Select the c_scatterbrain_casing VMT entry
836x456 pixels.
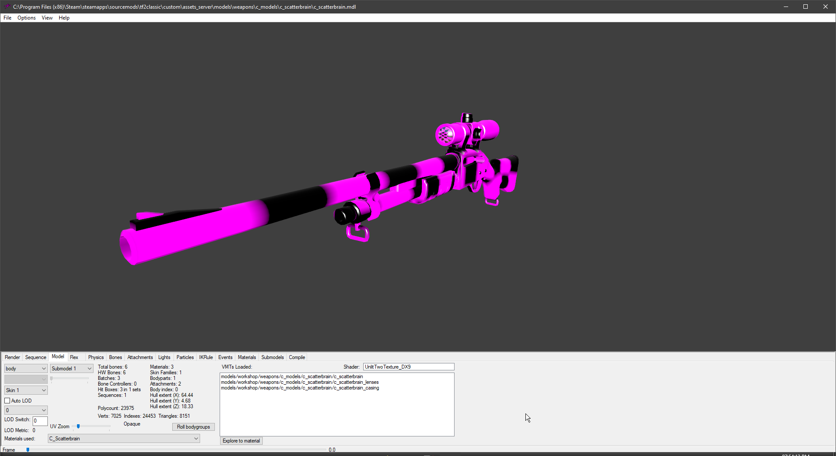click(x=300, y=388)
